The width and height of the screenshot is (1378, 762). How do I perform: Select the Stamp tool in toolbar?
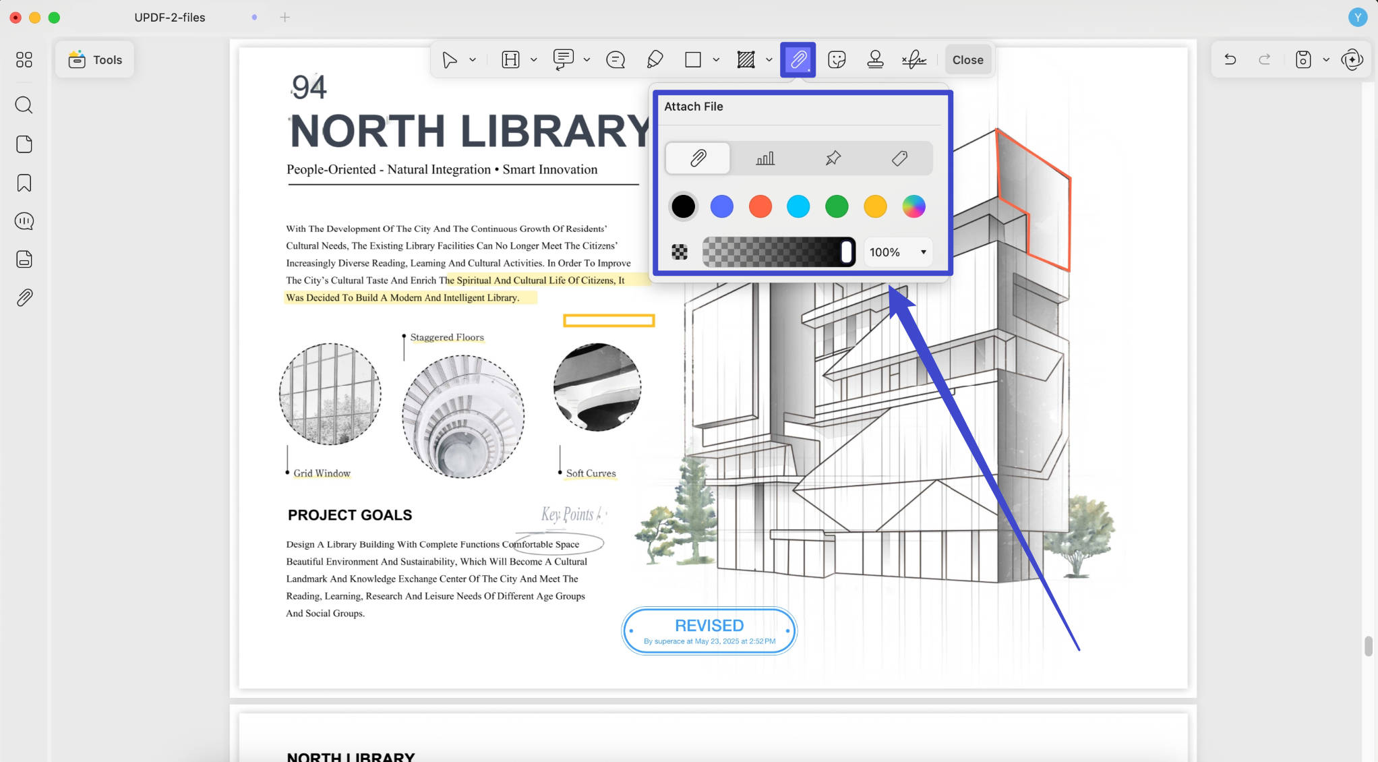tap(875, 60)
